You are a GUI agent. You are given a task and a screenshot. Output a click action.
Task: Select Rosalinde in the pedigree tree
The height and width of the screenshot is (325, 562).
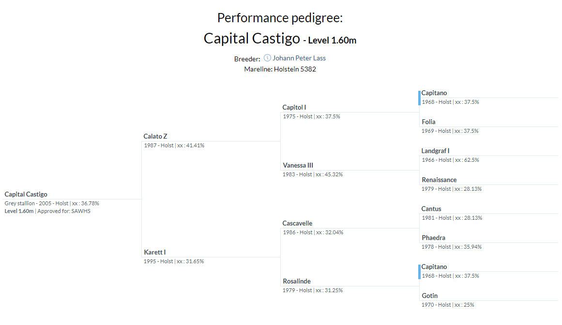[297, 281]
